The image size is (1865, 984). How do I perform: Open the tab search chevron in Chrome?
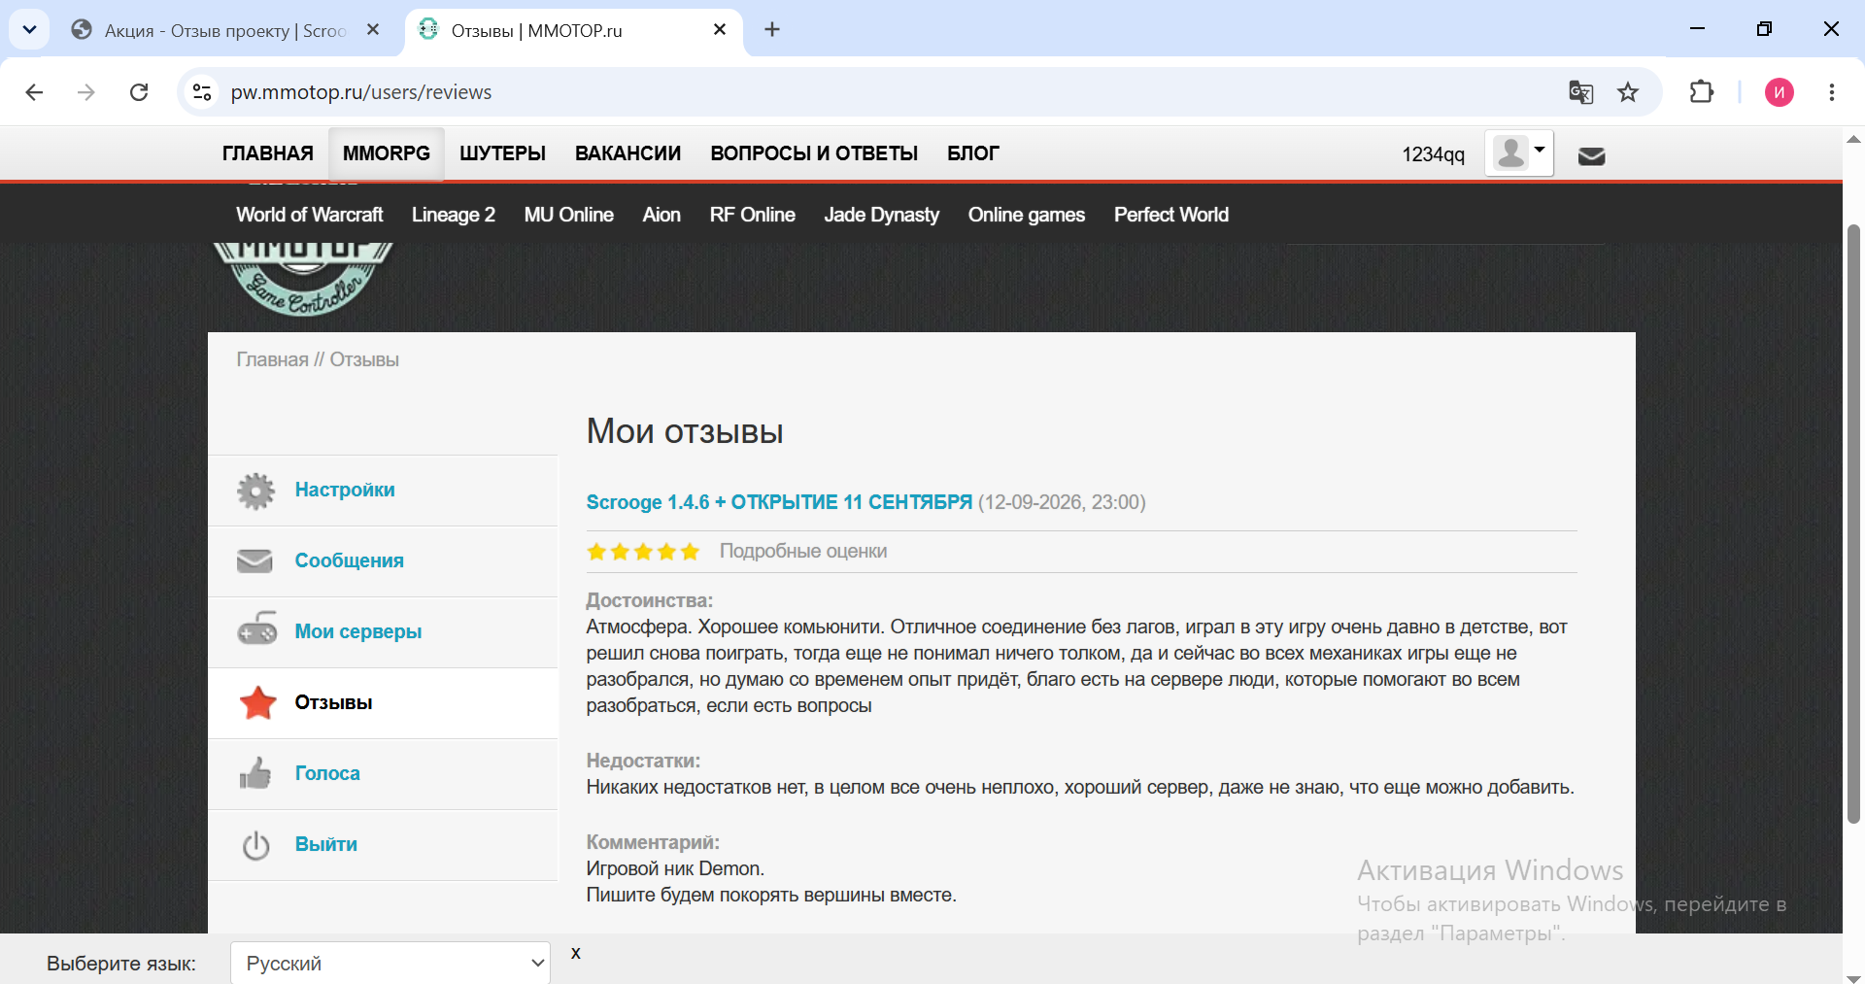click(29, 30)
